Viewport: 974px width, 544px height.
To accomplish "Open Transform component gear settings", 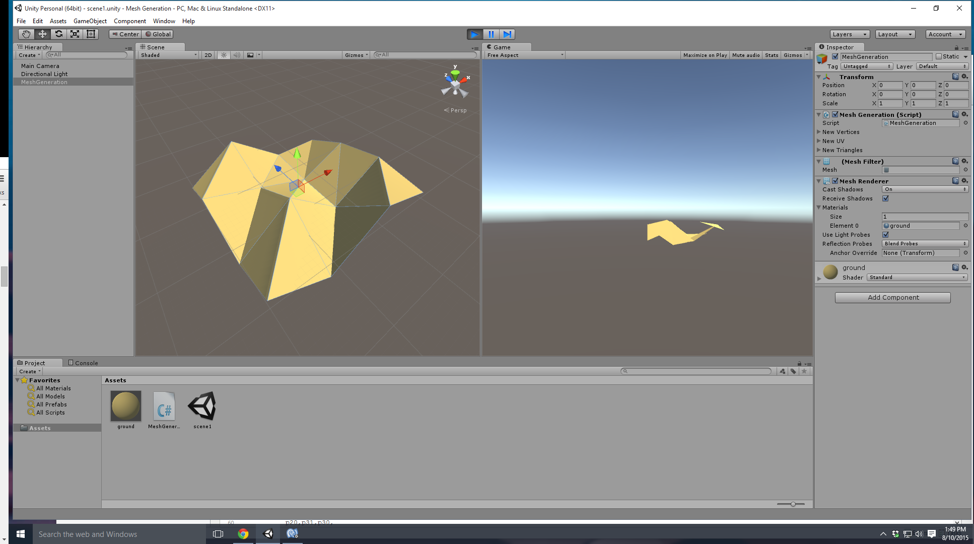I will [x=964, y=77].
